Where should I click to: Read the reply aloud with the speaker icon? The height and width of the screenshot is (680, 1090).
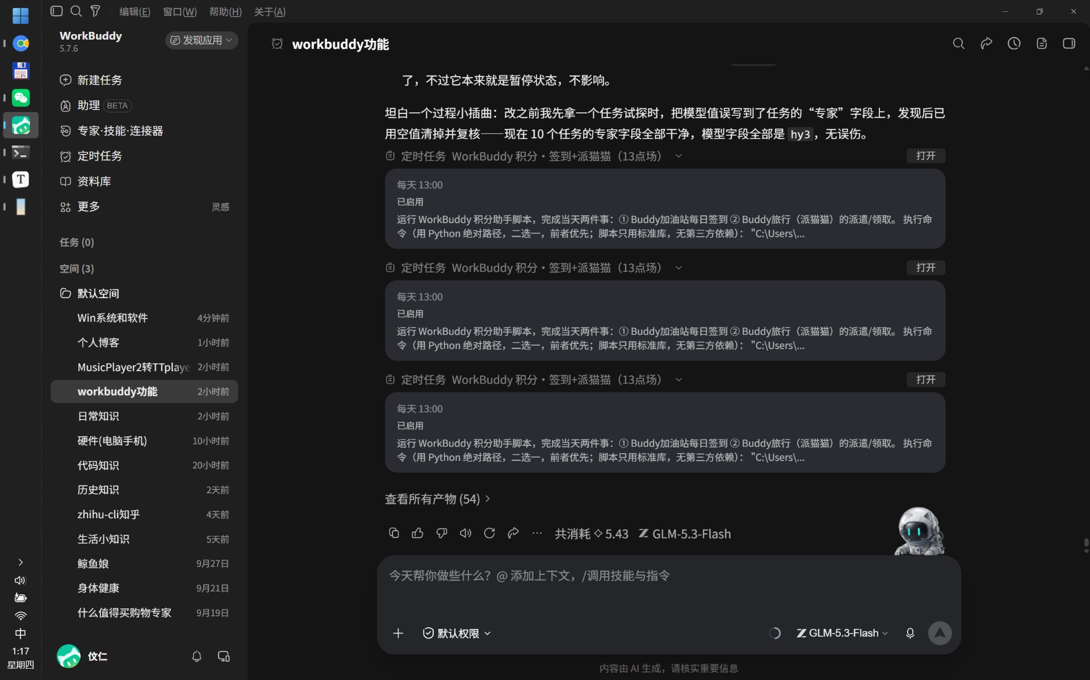[x=466, y=533]
